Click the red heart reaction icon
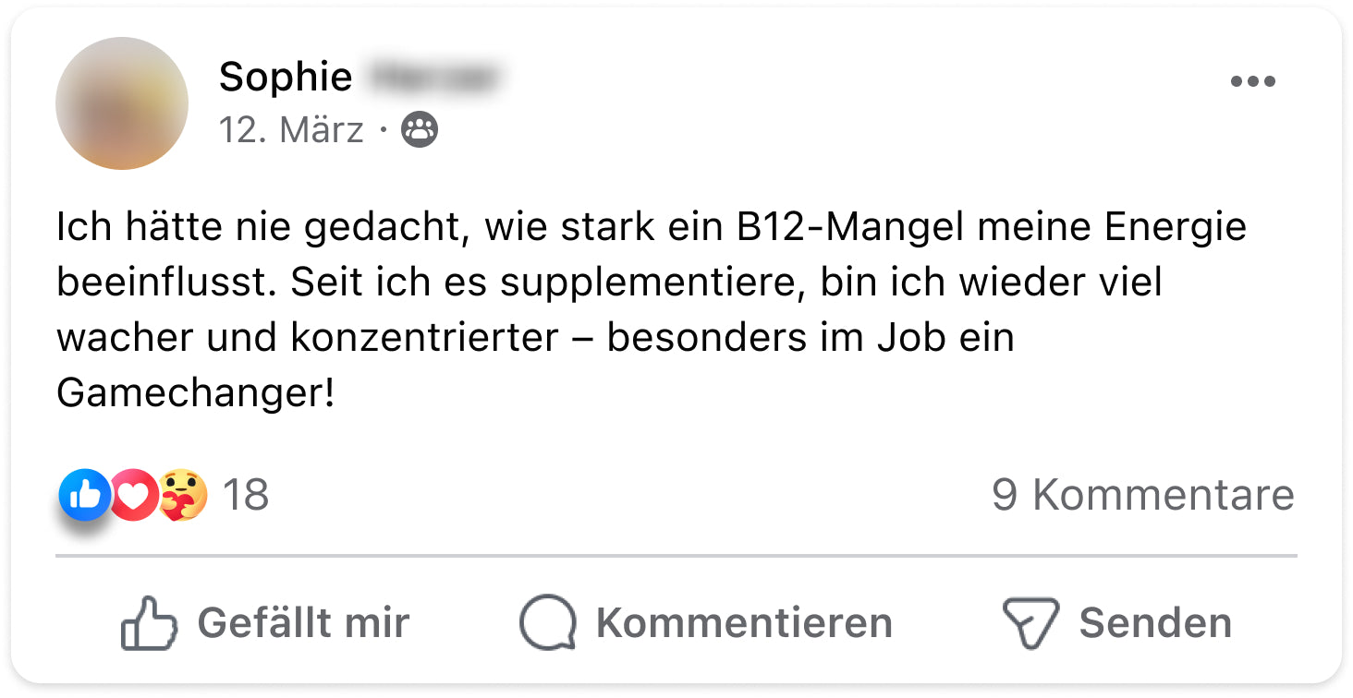1353x698 pixels. tap(134, 495)
